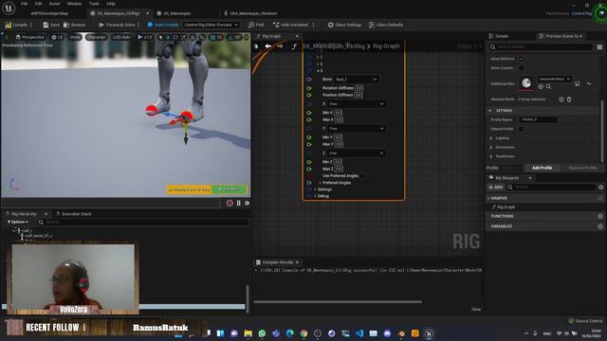Open the Window menu

click(74, 4)
